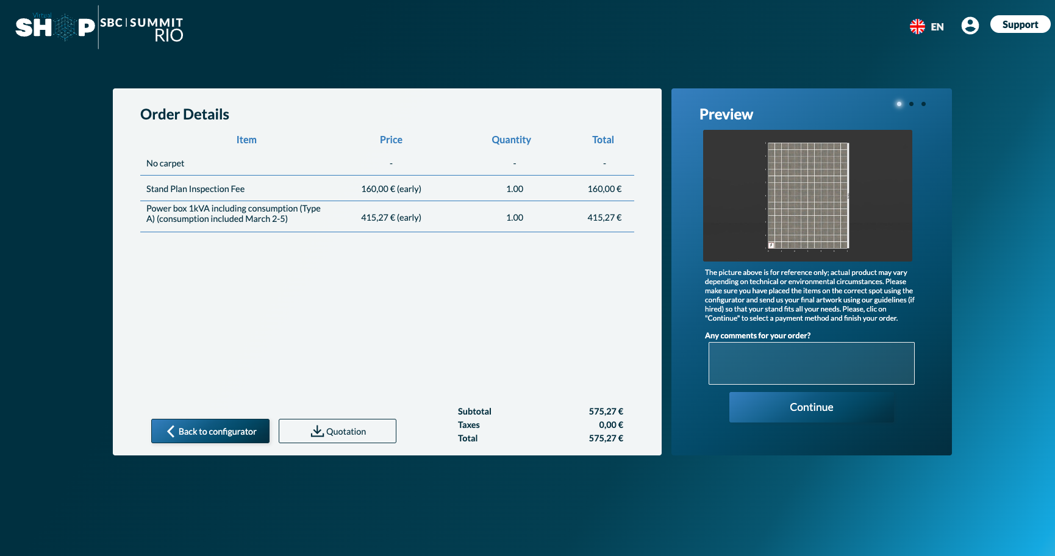Viewport: 1055px width, 556px height.
Task: Click the Support button
Action: point(1020,24)
